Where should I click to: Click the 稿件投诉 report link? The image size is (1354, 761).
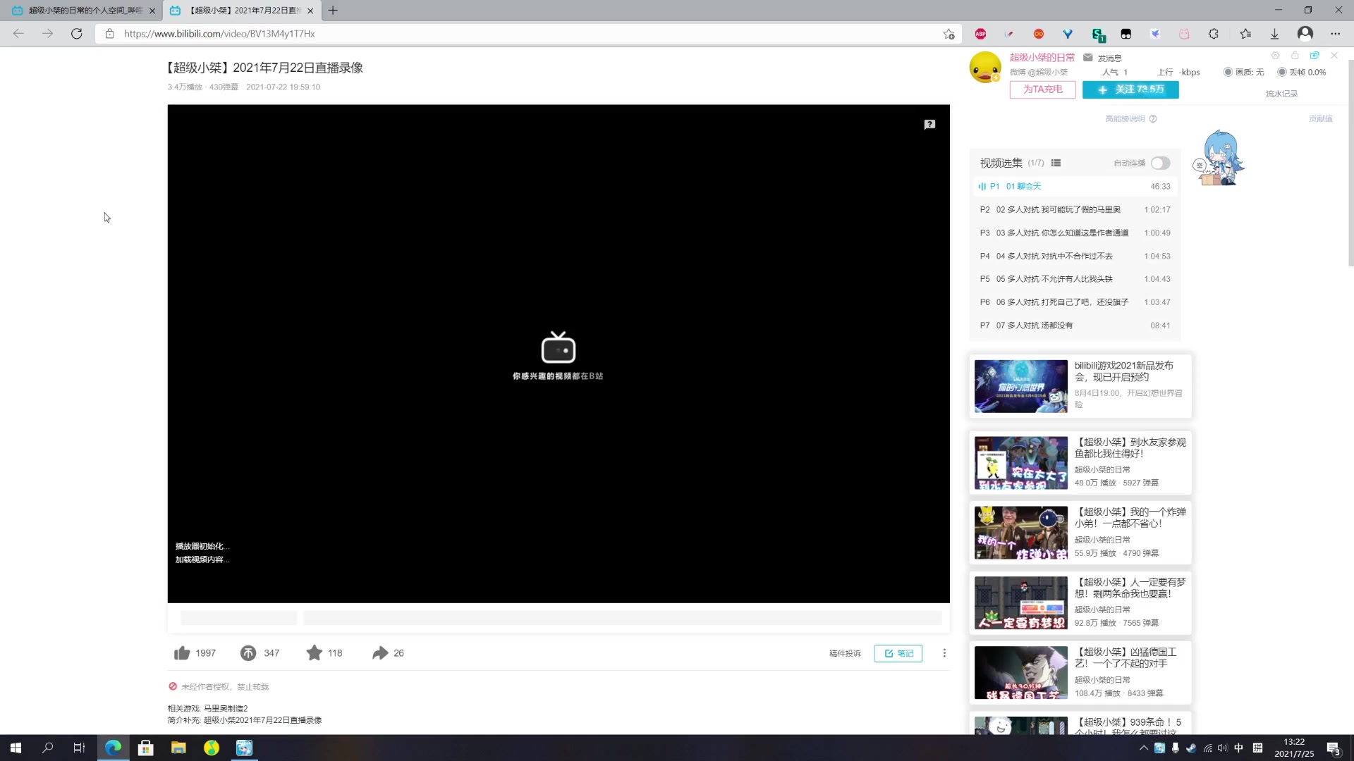pos(845,653)
